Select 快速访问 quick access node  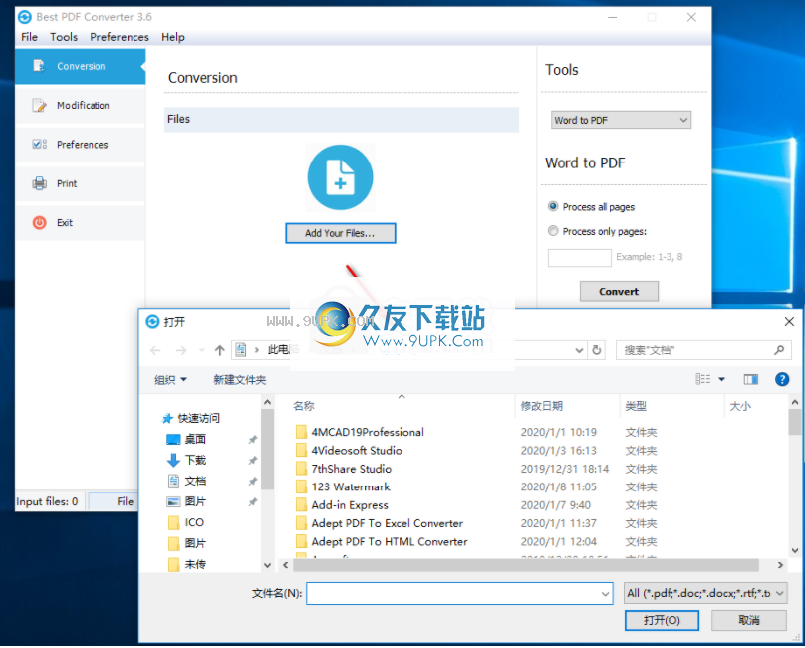pos(198,418)
